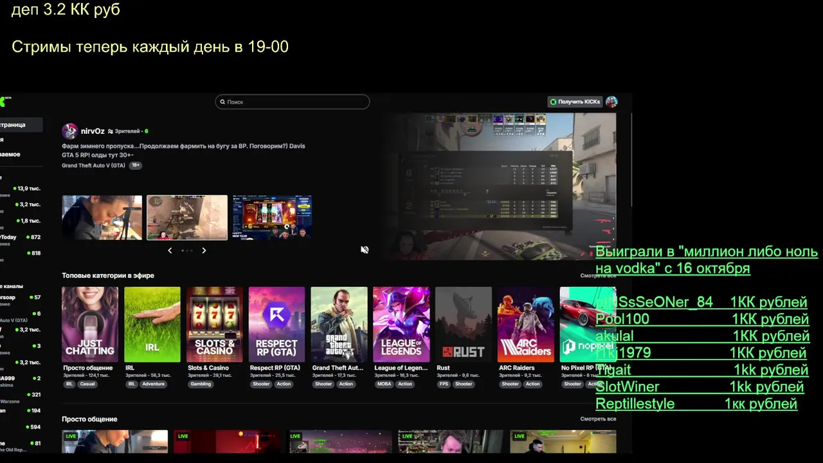Select the slots stream carousel thumbnail
Viewport: 823px width, 463px height.
[272, 217]
